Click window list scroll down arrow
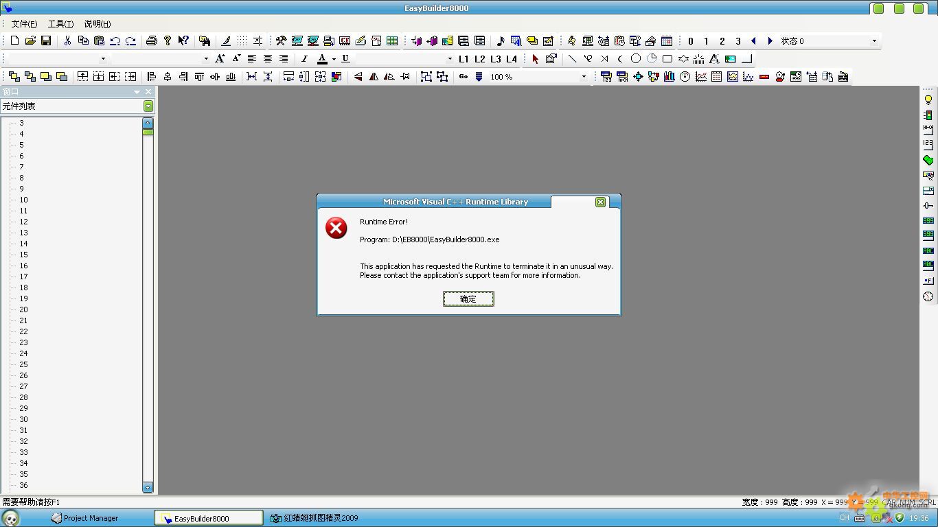 click(x=148, y=487)
